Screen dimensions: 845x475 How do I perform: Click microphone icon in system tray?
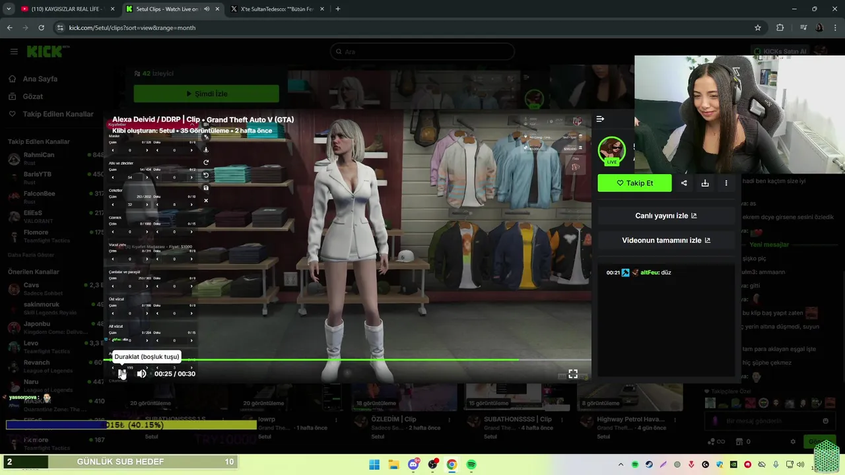pos(776,464)
